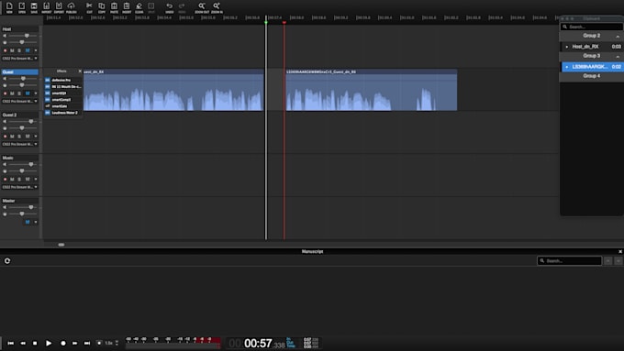Open Host track options arrow menu
The width and height of the screenshot is (624, 351).
36,50
